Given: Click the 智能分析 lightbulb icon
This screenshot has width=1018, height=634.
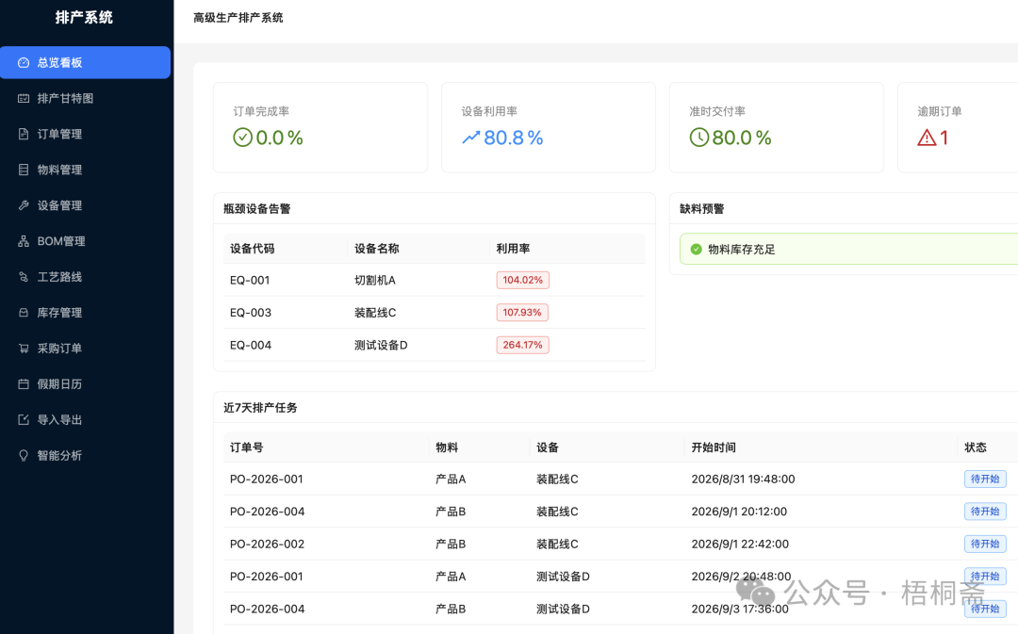Looking at the screenshot, I should [x=24, y=456].
